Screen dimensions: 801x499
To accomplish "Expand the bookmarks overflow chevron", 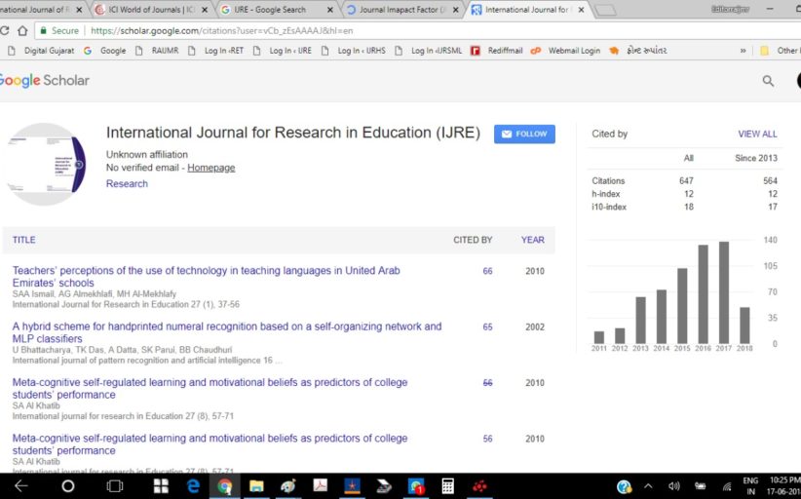I will click(743, 51).
